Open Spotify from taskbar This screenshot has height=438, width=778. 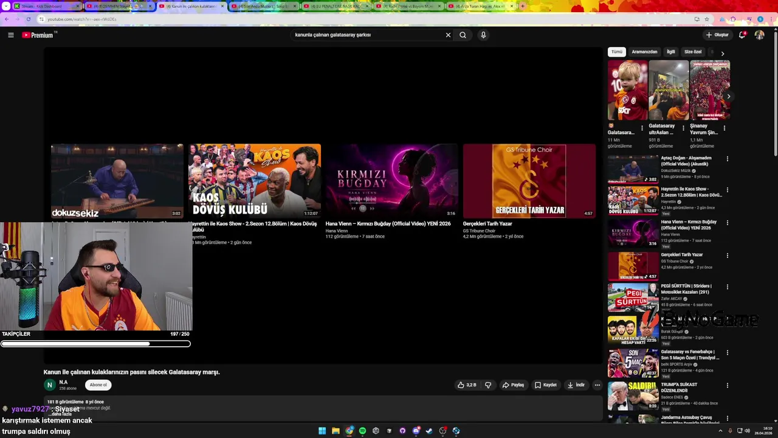[x=362, y=431]
